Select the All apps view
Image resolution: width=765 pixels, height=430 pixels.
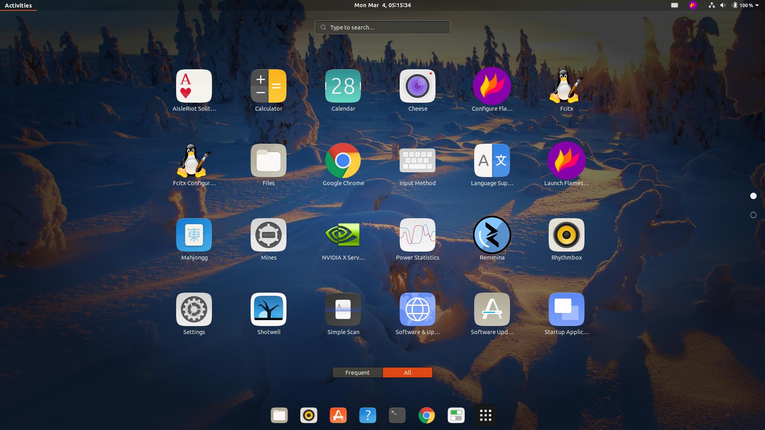(407, 372)
